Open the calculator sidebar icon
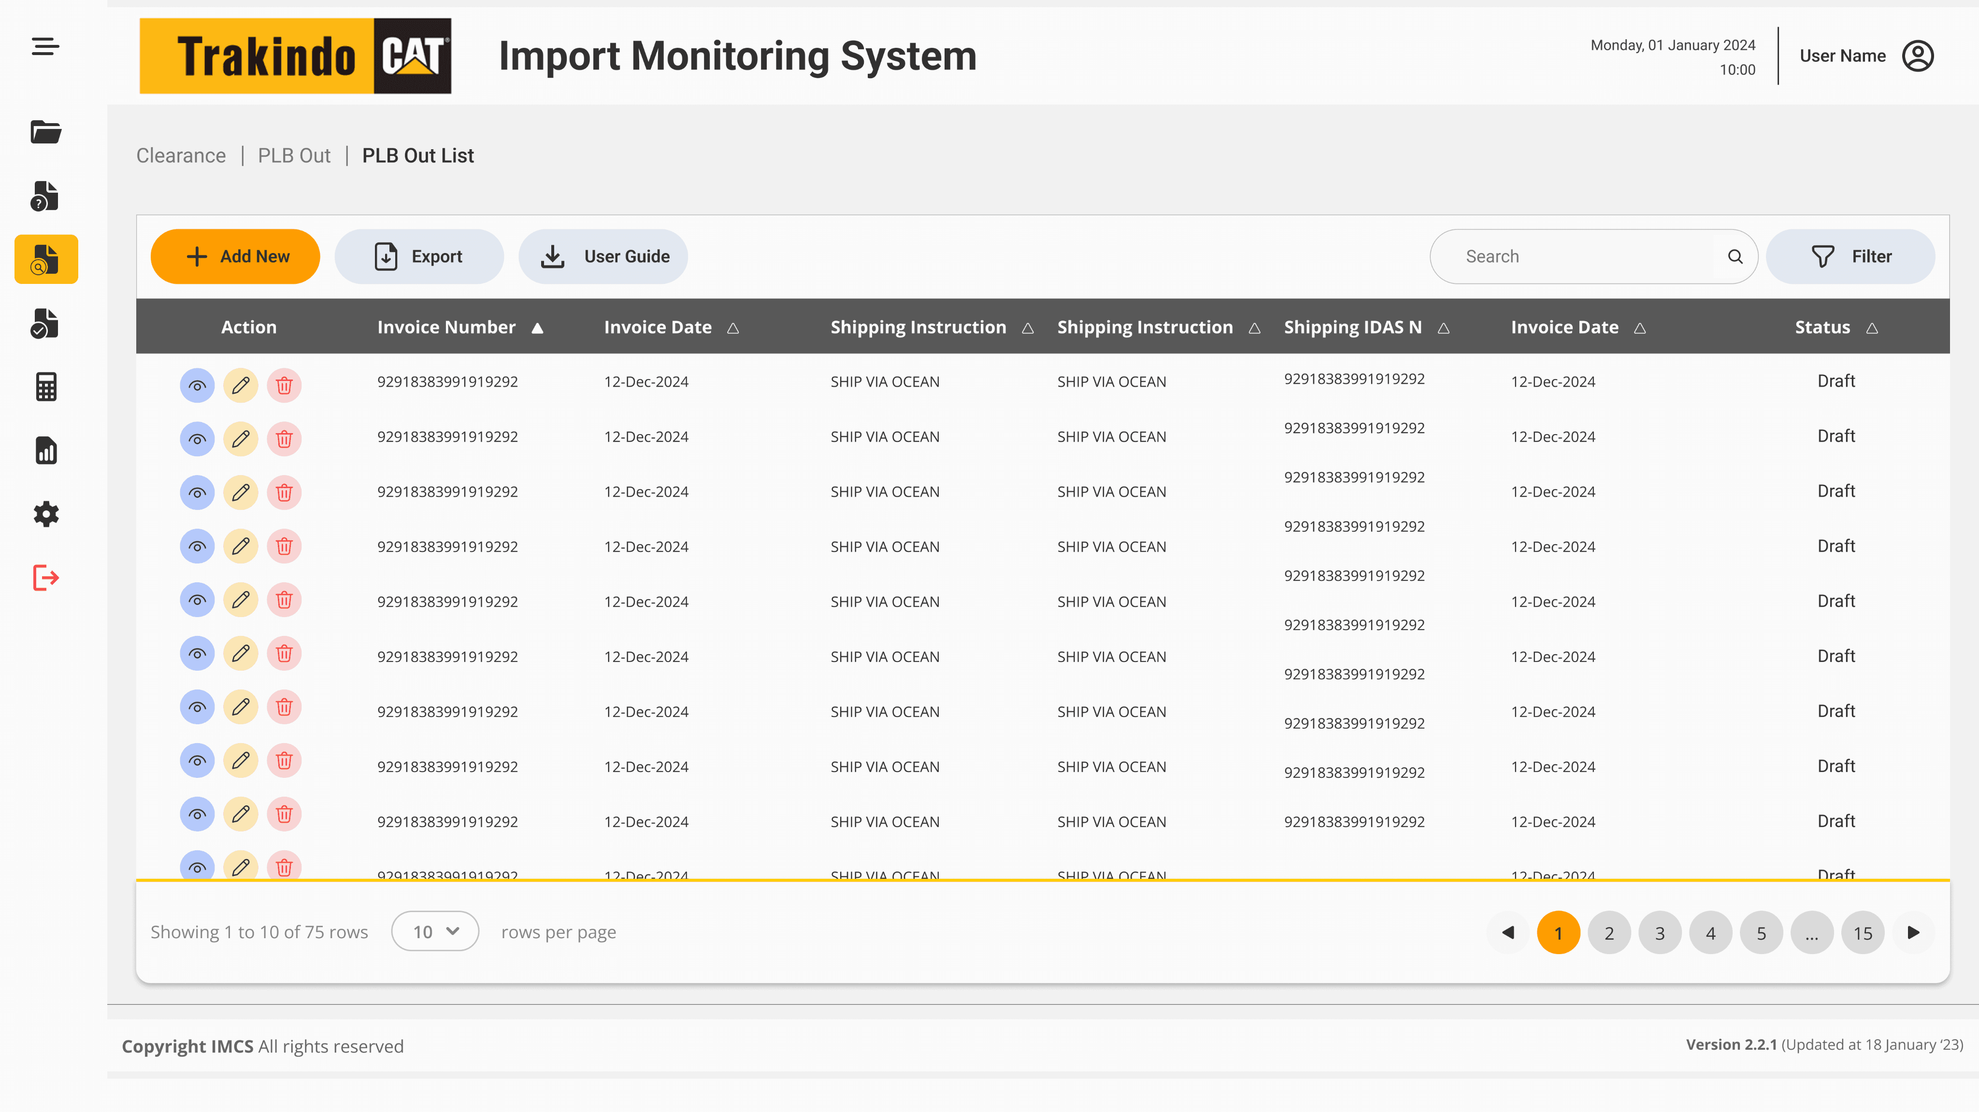This screenshot has width=1979, height=1112. coord(46,387)
